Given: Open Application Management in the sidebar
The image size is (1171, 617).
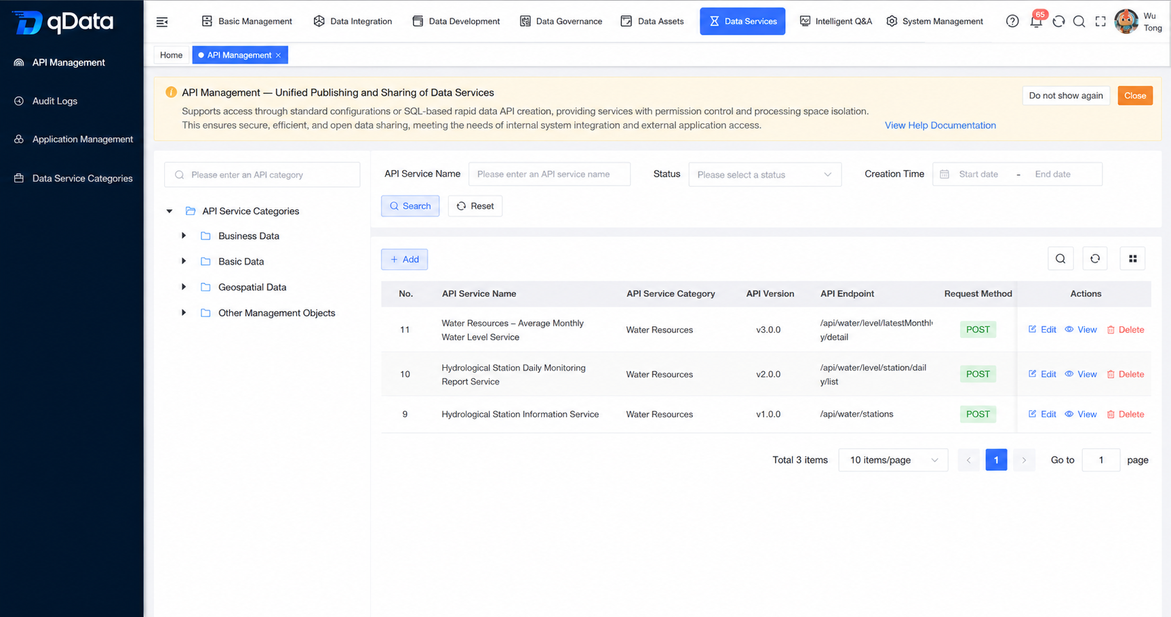Looking at the screenshot, I should [72, 139].
